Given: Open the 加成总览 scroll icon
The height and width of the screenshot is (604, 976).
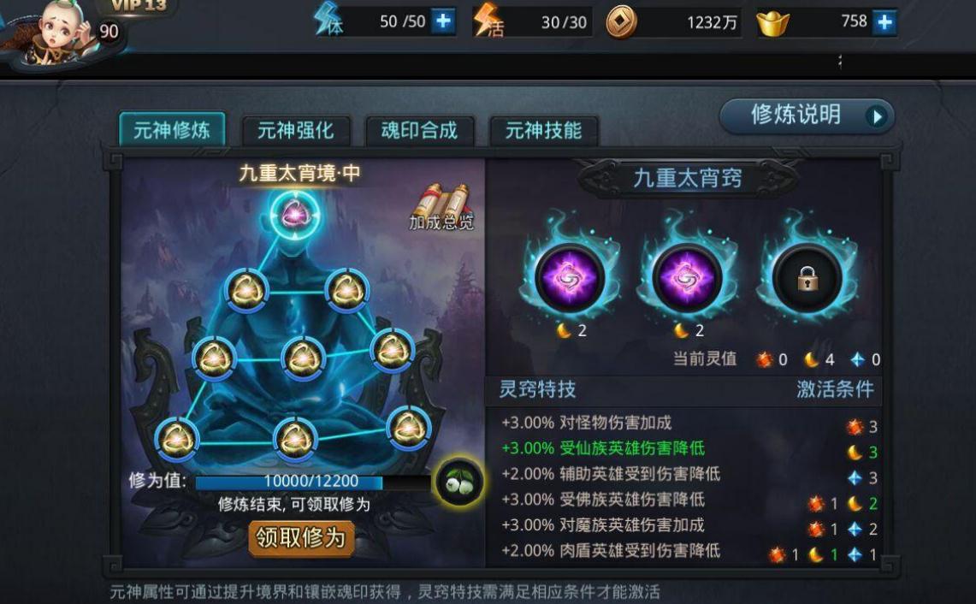Looking at the screenshot, I should pyautogui.click(x=441, y=206).
